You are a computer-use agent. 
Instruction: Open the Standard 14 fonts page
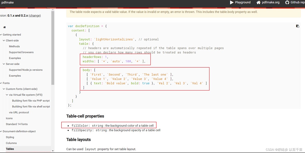(17, 124)
